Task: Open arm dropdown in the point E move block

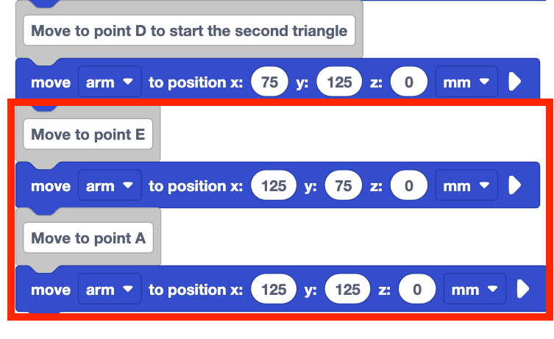Action: point(109,186)
